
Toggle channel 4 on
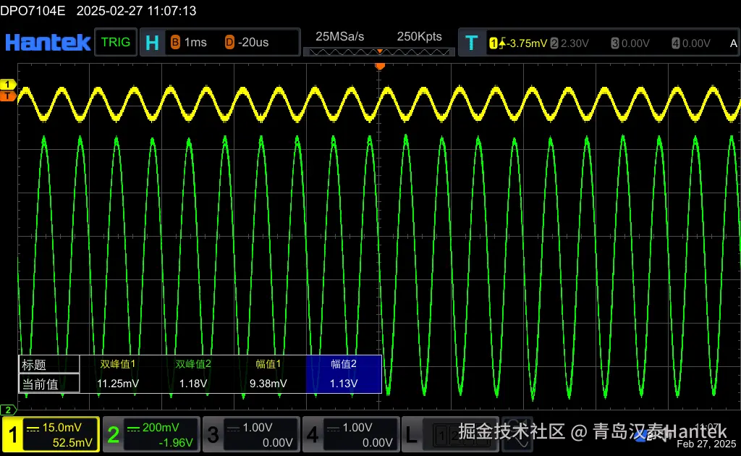[x=313, y=434]
